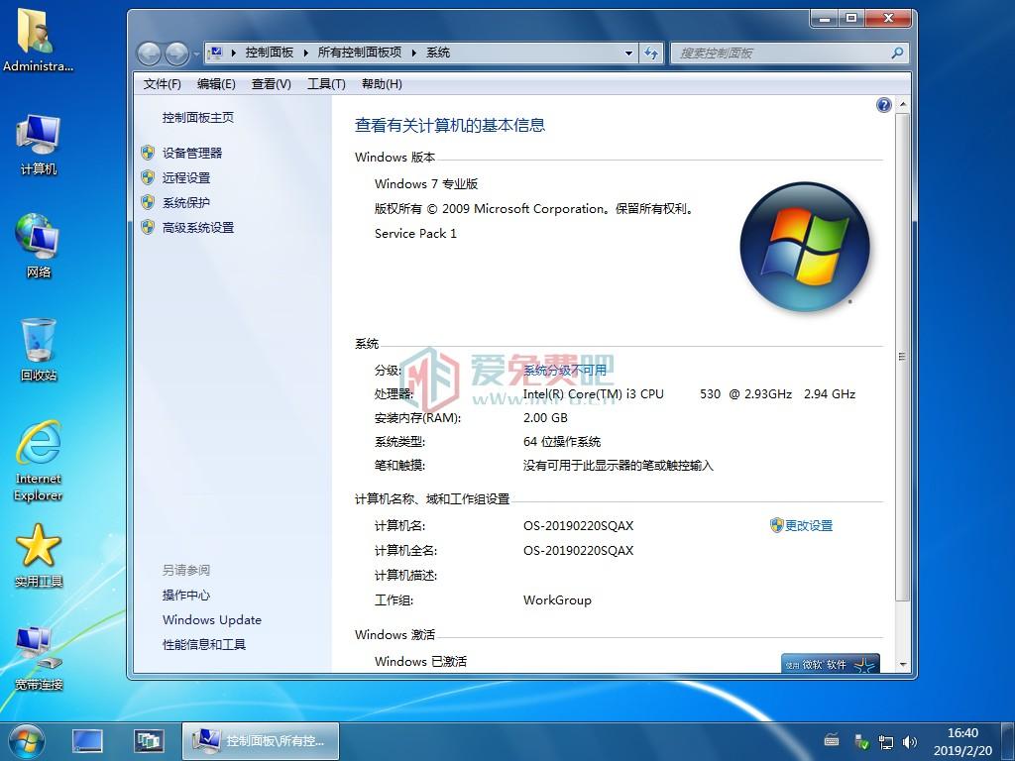The height and width of the screenshot is (761, 1015).
Task: Click the Forward navigation arrow
Action: pos(176,54)
